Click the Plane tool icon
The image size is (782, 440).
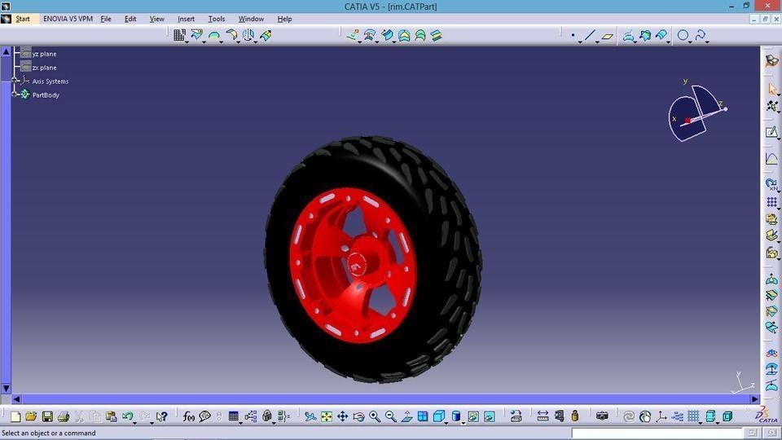(x=607, y=35)
